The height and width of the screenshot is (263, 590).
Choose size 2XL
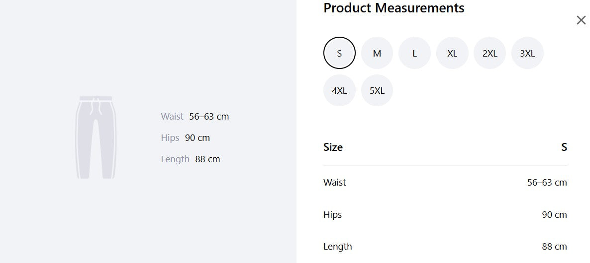pos(490,53)
